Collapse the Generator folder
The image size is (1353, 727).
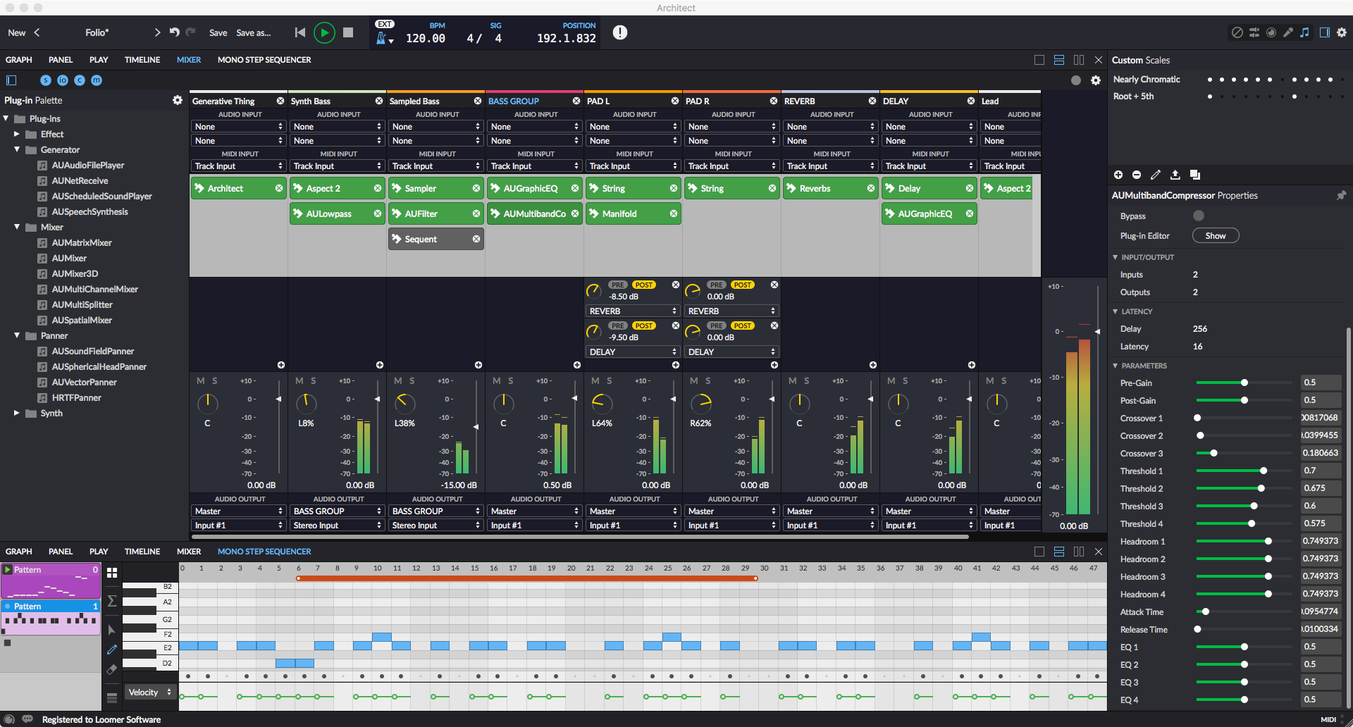click(17, 149)
